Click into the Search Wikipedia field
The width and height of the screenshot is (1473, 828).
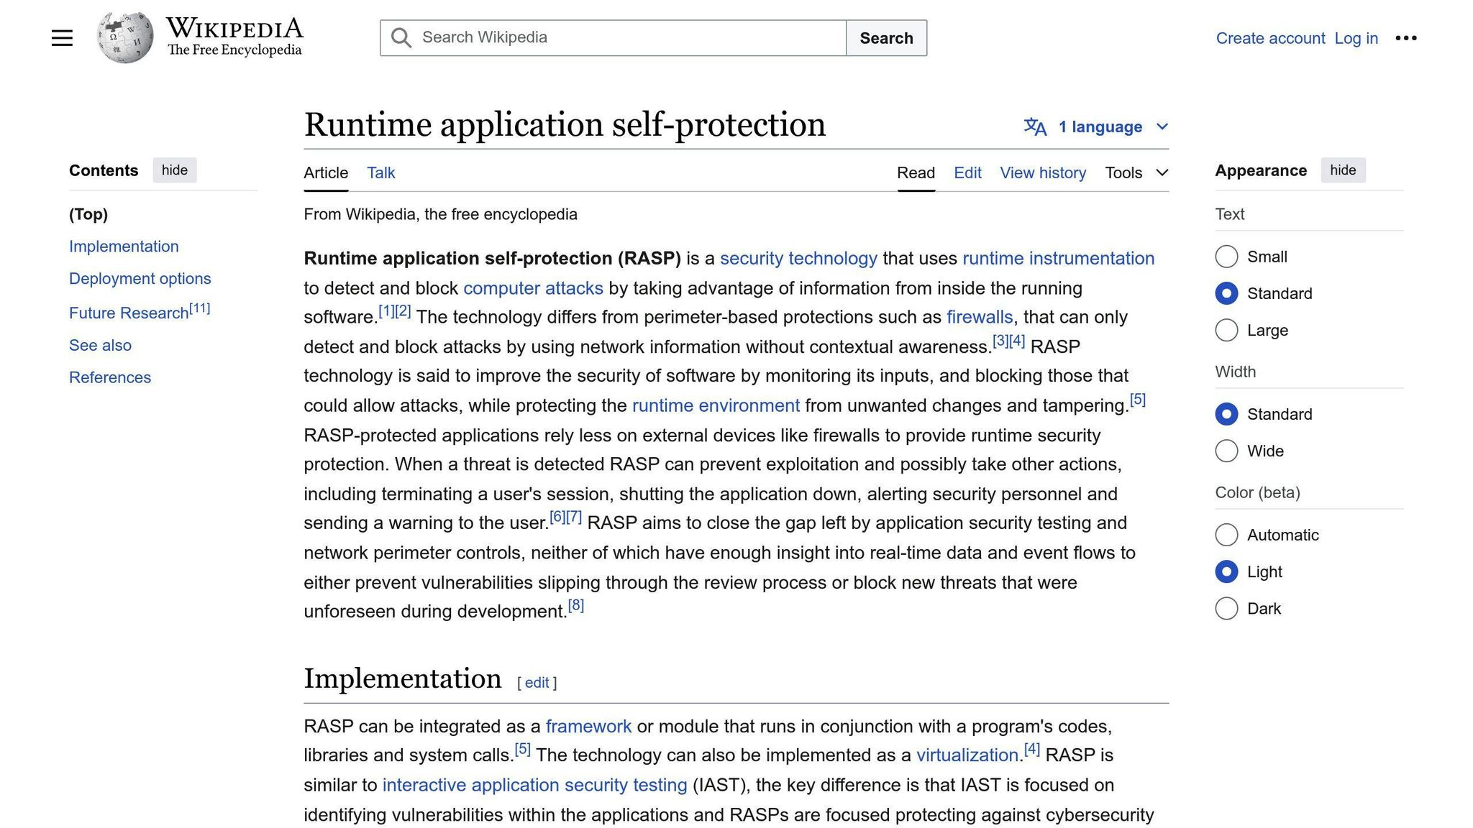[x=626, y=38]
